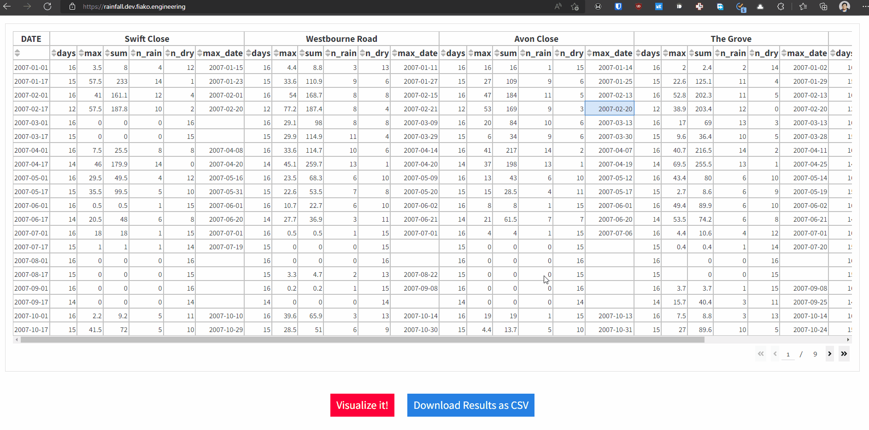The height and width of the screenshot is (430, 869).
Task: Open the circled W extension icon
Action: (598, 6)
